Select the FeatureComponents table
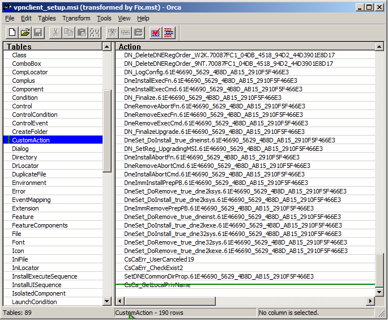The width and height of the screenshot is (388, 320). [53, 225]
